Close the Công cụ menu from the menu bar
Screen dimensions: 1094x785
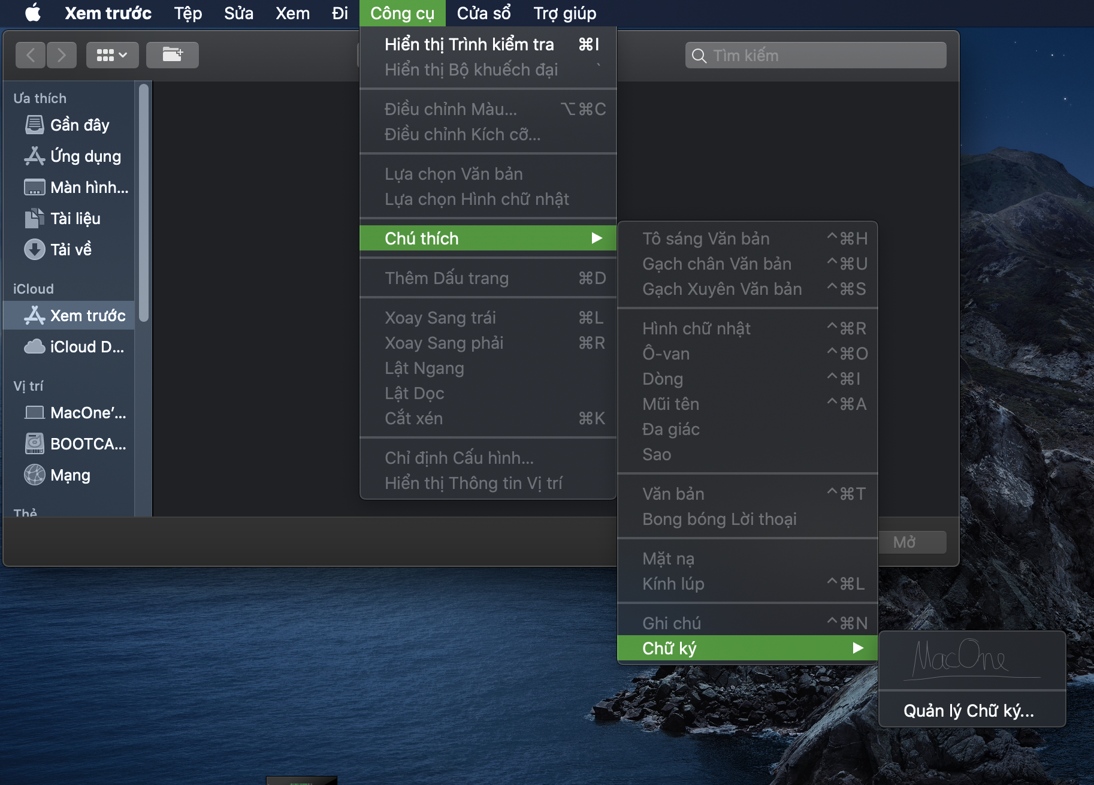point(403,13)
